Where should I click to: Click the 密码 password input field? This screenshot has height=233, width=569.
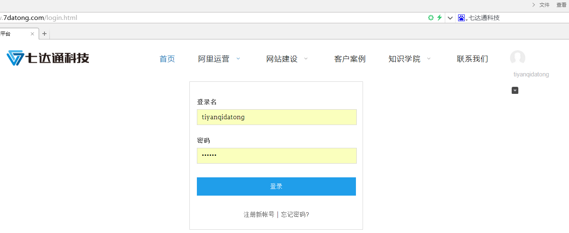[277, 156]
